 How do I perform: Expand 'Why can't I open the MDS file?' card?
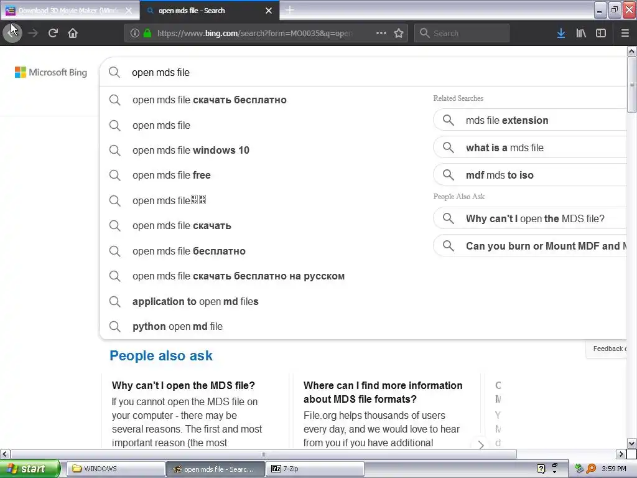(x=184, y=385)
